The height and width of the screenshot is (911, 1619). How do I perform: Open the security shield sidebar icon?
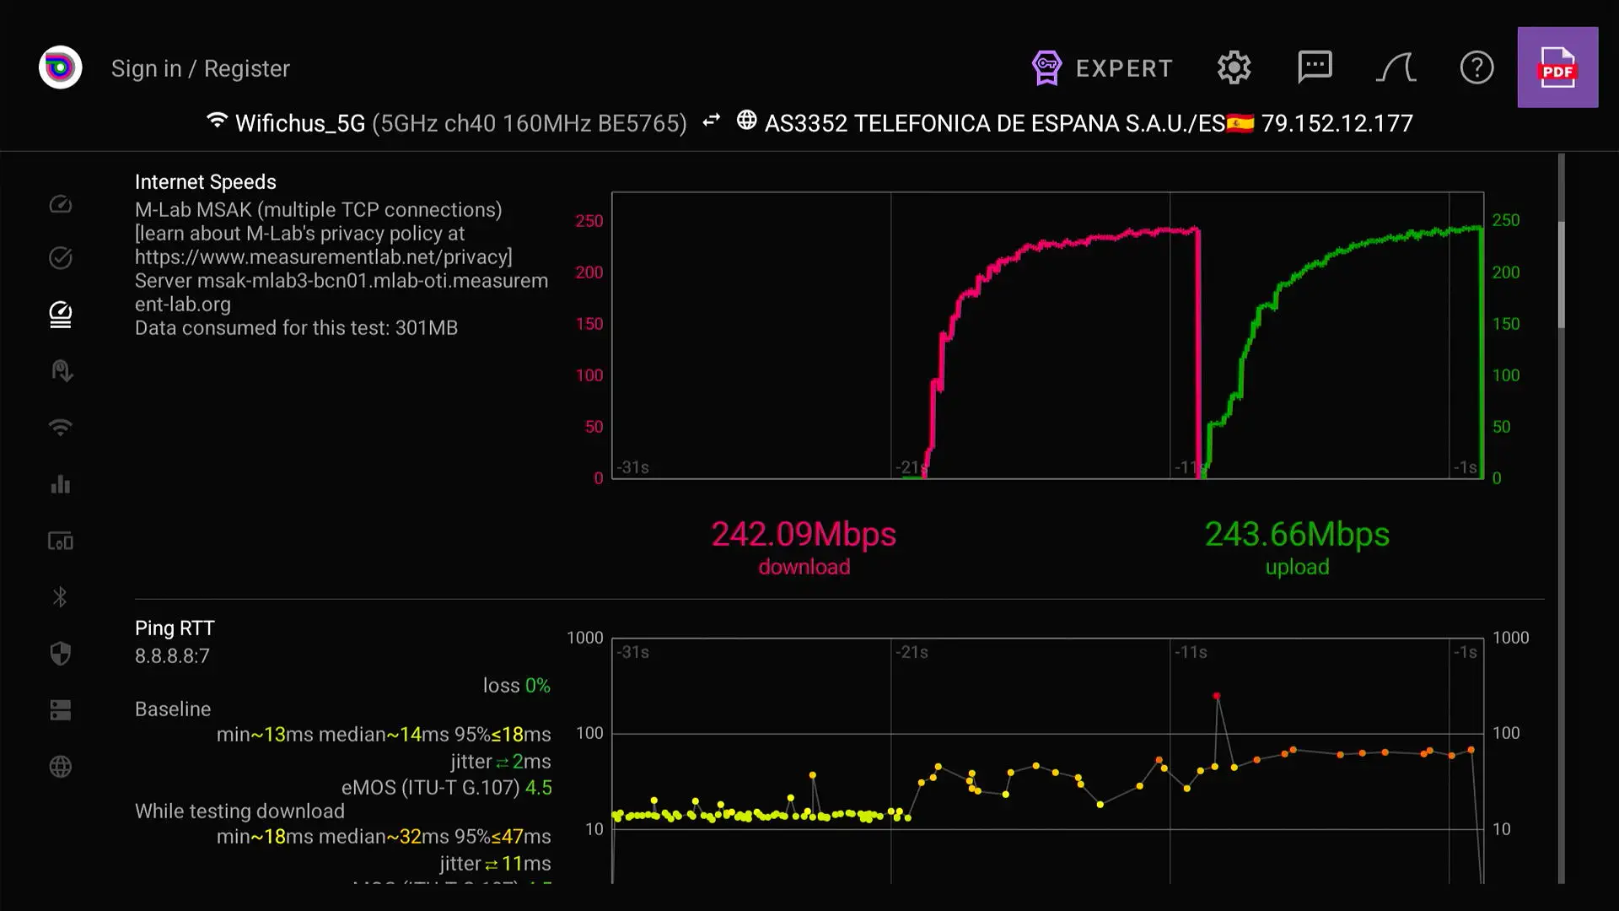pos(61,654)
